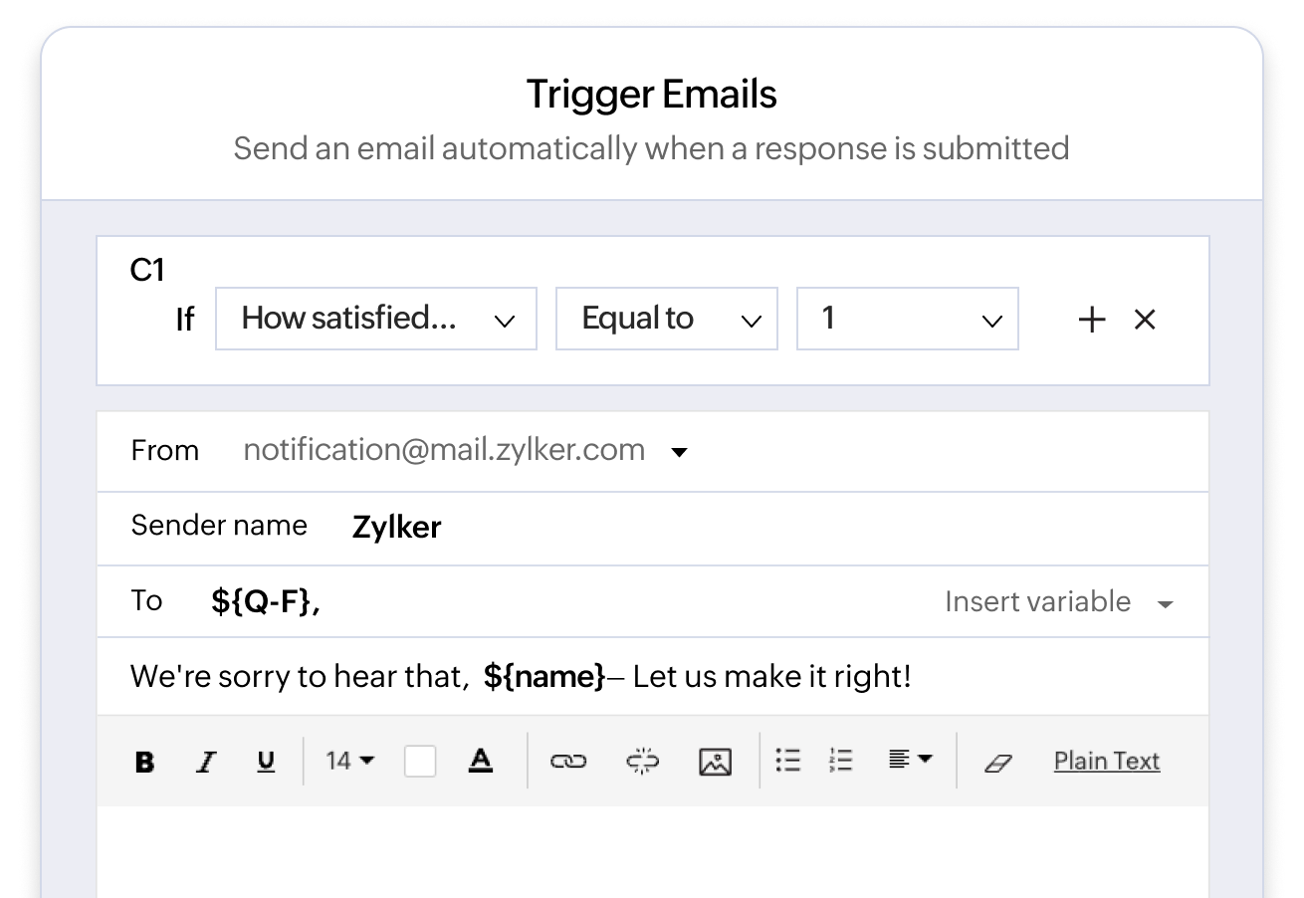Expand the Insert variable dropdown
Viewport: 1304px width, 898px height.
(x=1060, y=601)
